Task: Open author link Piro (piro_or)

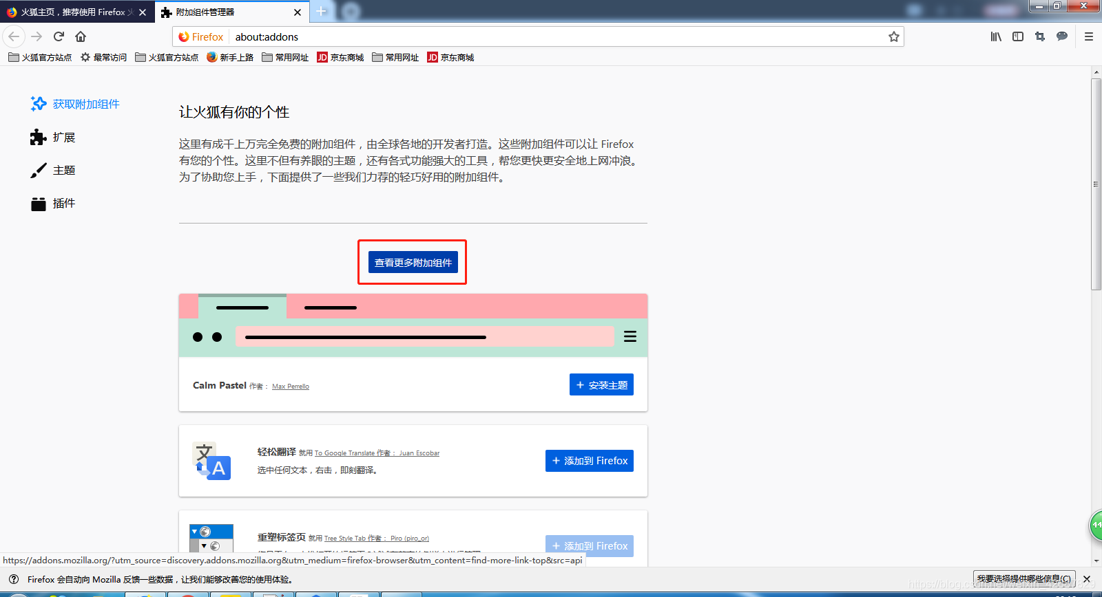Action: click(410, 539)
